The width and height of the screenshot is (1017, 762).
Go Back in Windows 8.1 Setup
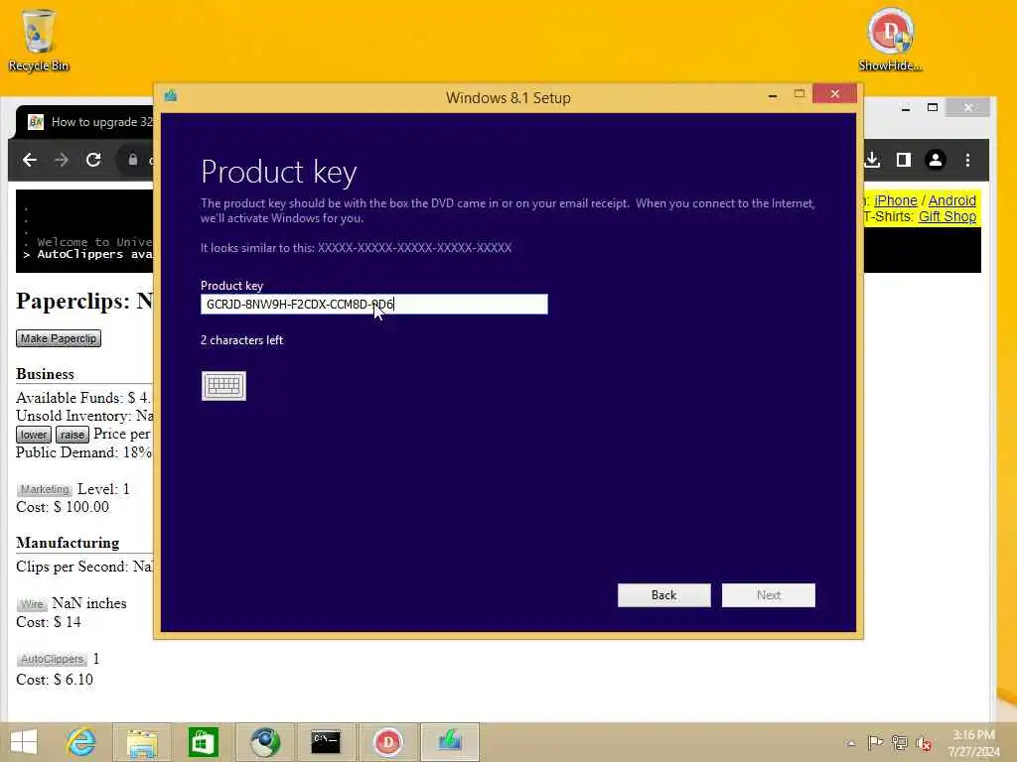(x=663, y=595)
